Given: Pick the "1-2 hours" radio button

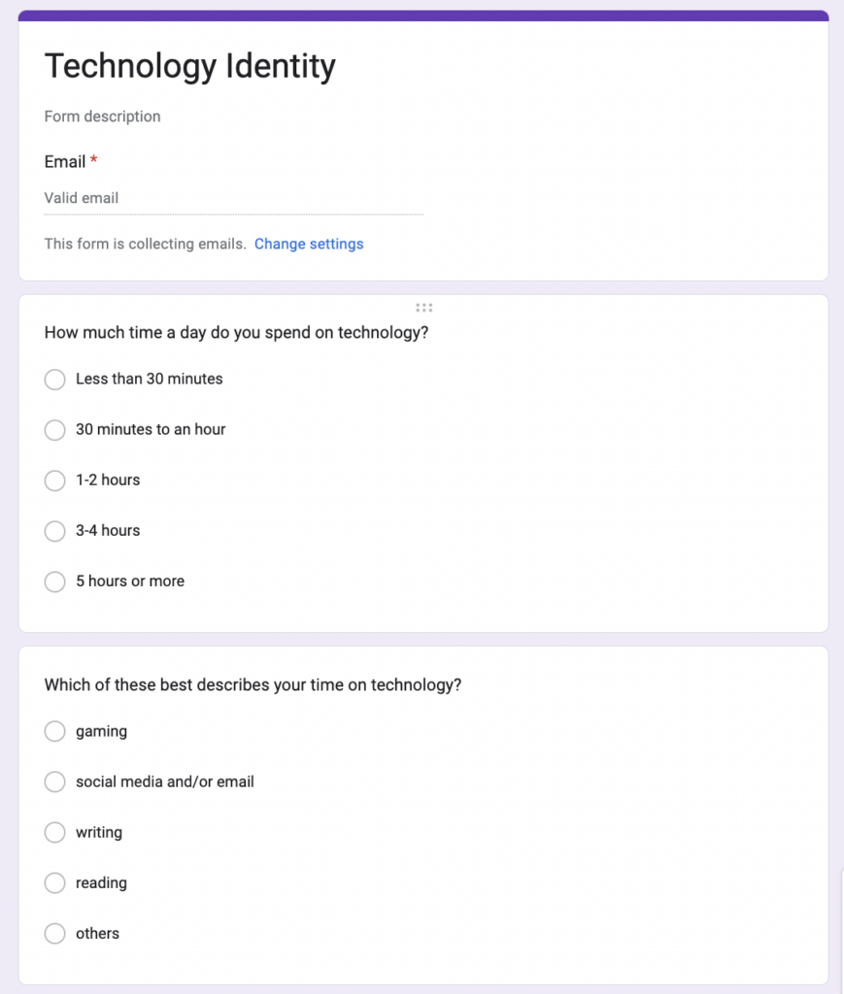Looking at the screenshot, I should coord(55,480).
